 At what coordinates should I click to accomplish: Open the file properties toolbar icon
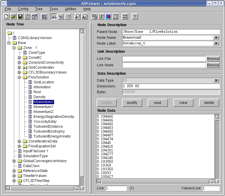tap(34, 17)
